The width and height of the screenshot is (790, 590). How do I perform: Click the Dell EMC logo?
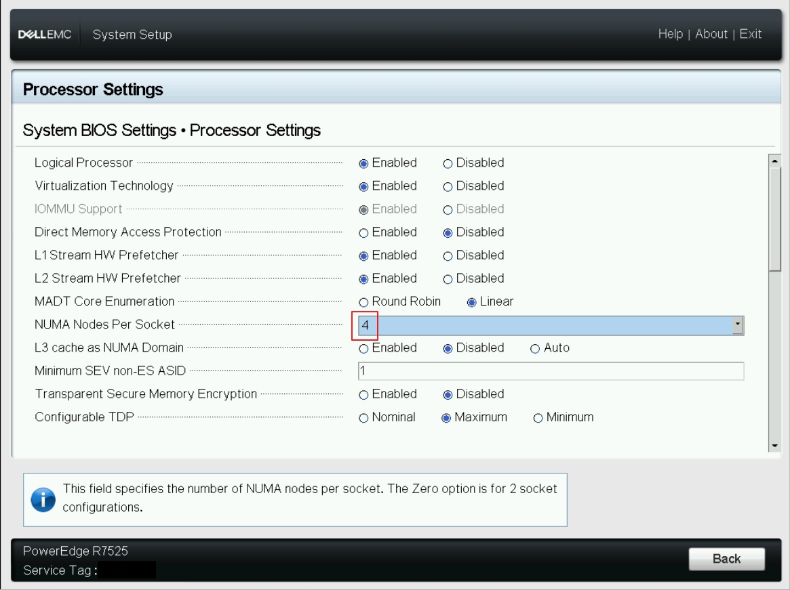(x=45, y=35)
